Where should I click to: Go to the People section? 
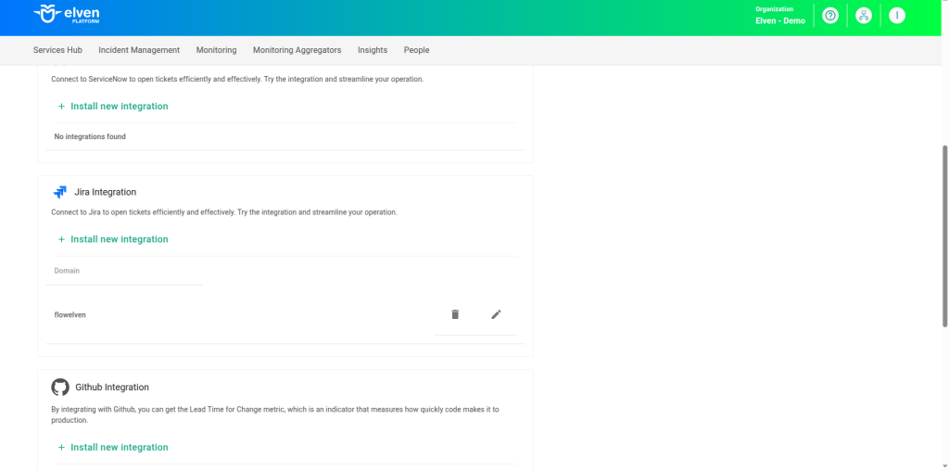point(416,50)
